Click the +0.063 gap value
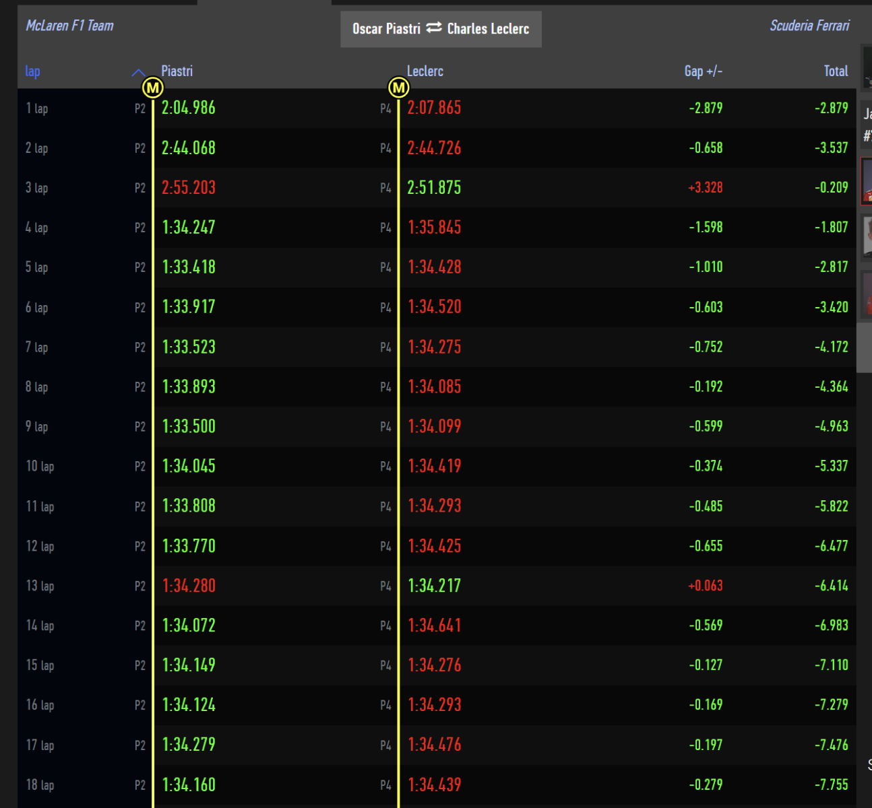This screenshot has height=808, width=872. [x=705, y=586]
